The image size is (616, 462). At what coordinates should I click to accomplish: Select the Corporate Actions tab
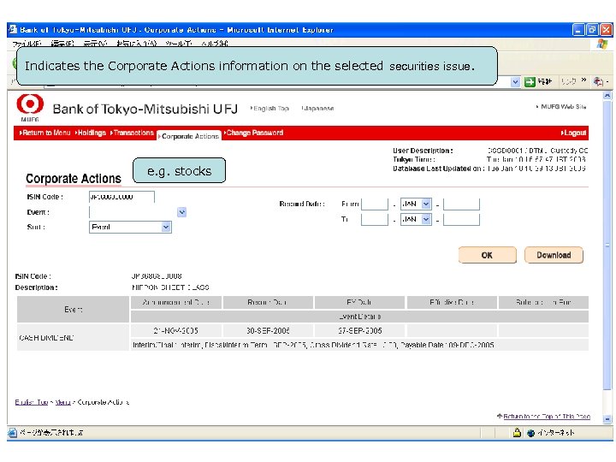pos(189,136)
